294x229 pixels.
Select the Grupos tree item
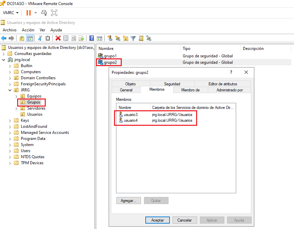click(34, 102)
